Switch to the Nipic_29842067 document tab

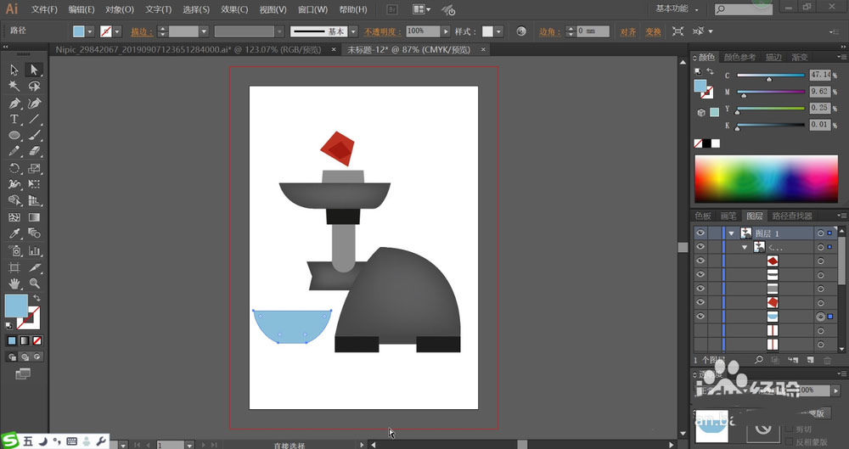(x=188, y=49)
